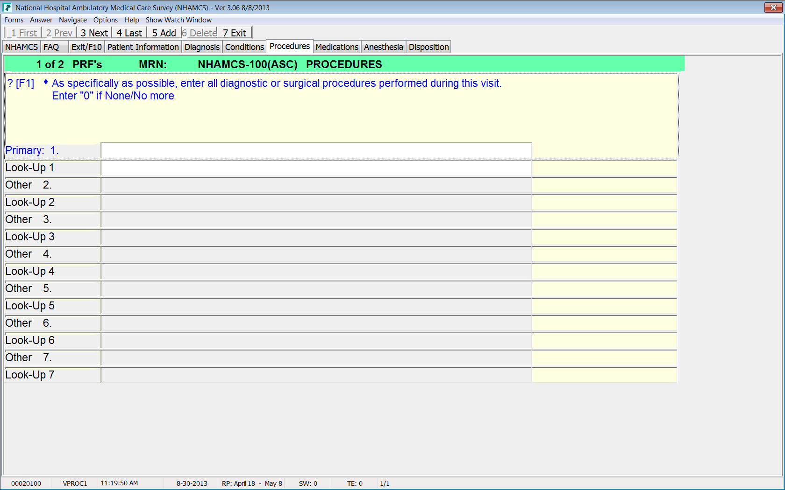The height and width of the screenshot is (490, 785).
Task: Click the "Primary: 1." field label
Action: click(32, 151)
